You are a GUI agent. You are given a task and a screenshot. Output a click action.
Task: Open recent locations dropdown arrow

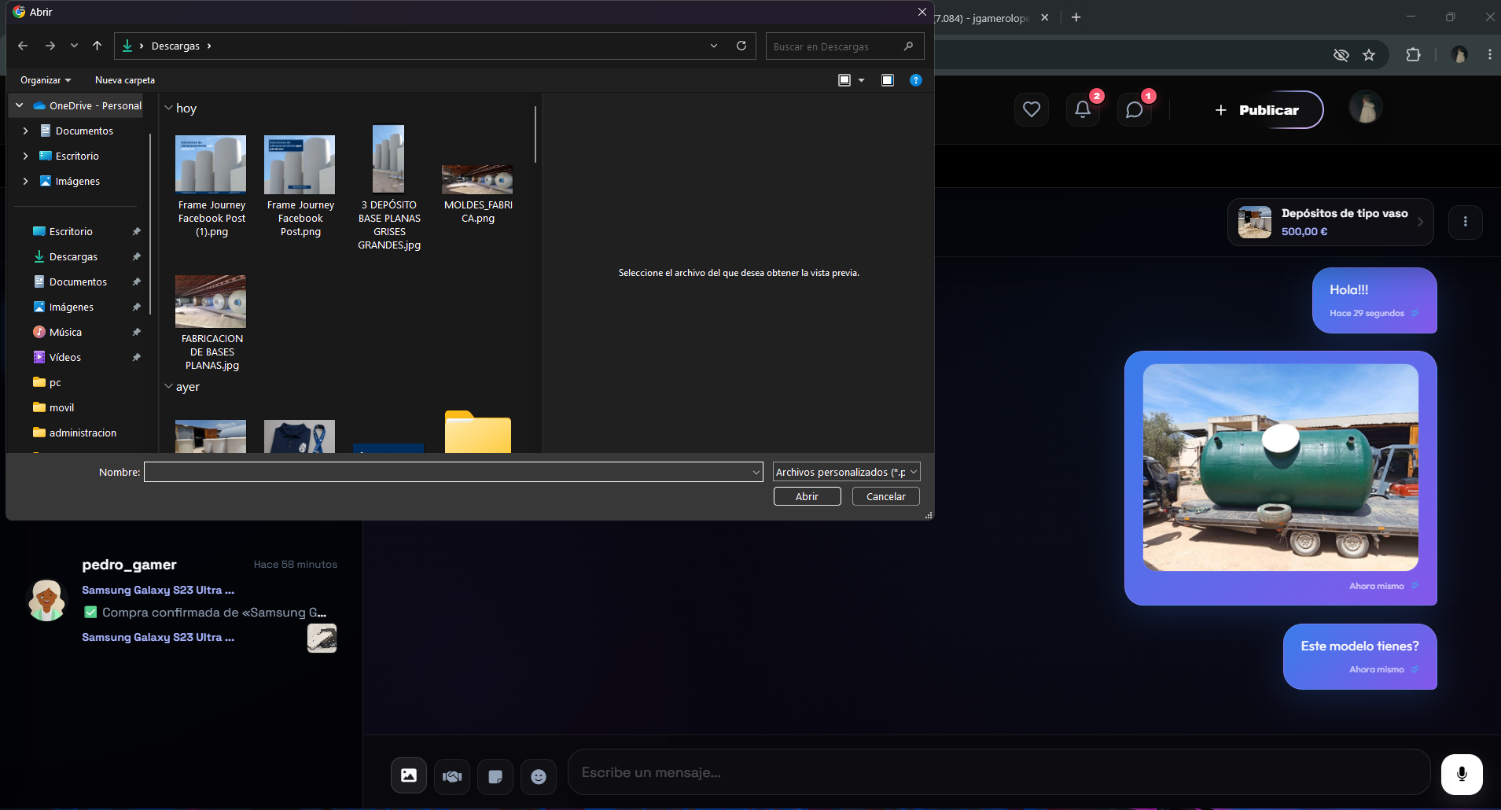point(74,46)
